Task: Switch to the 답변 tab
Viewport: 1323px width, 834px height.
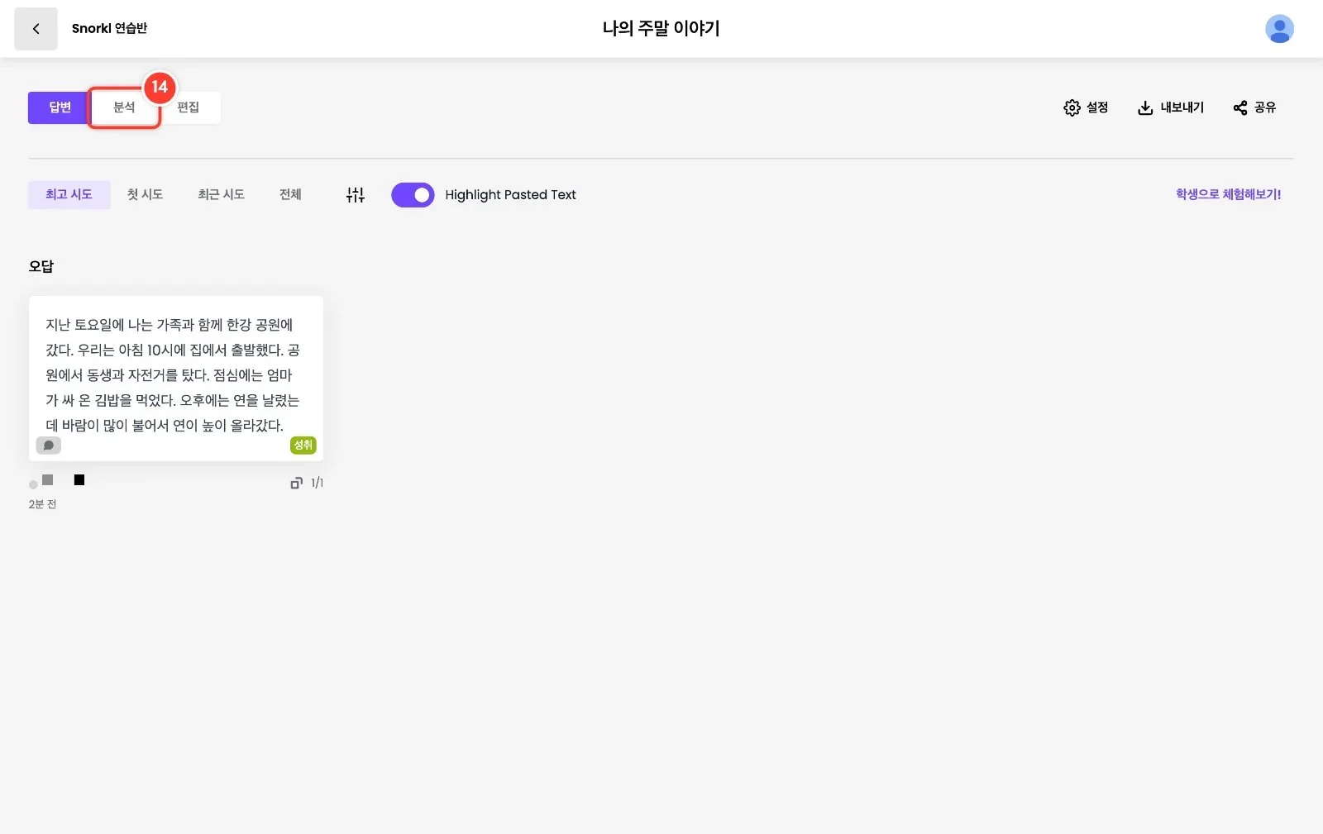Action: 60,107
